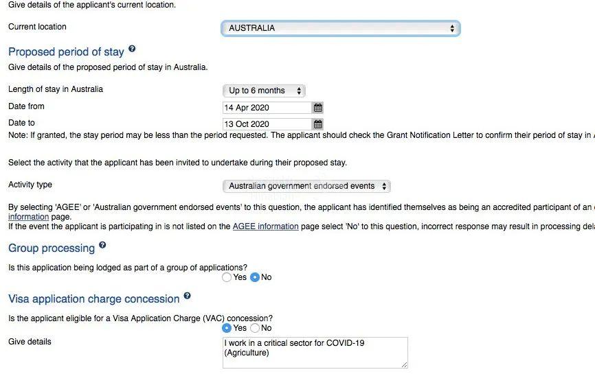Expand Length of stay in Australia dropdown

[x=265, y=91]
